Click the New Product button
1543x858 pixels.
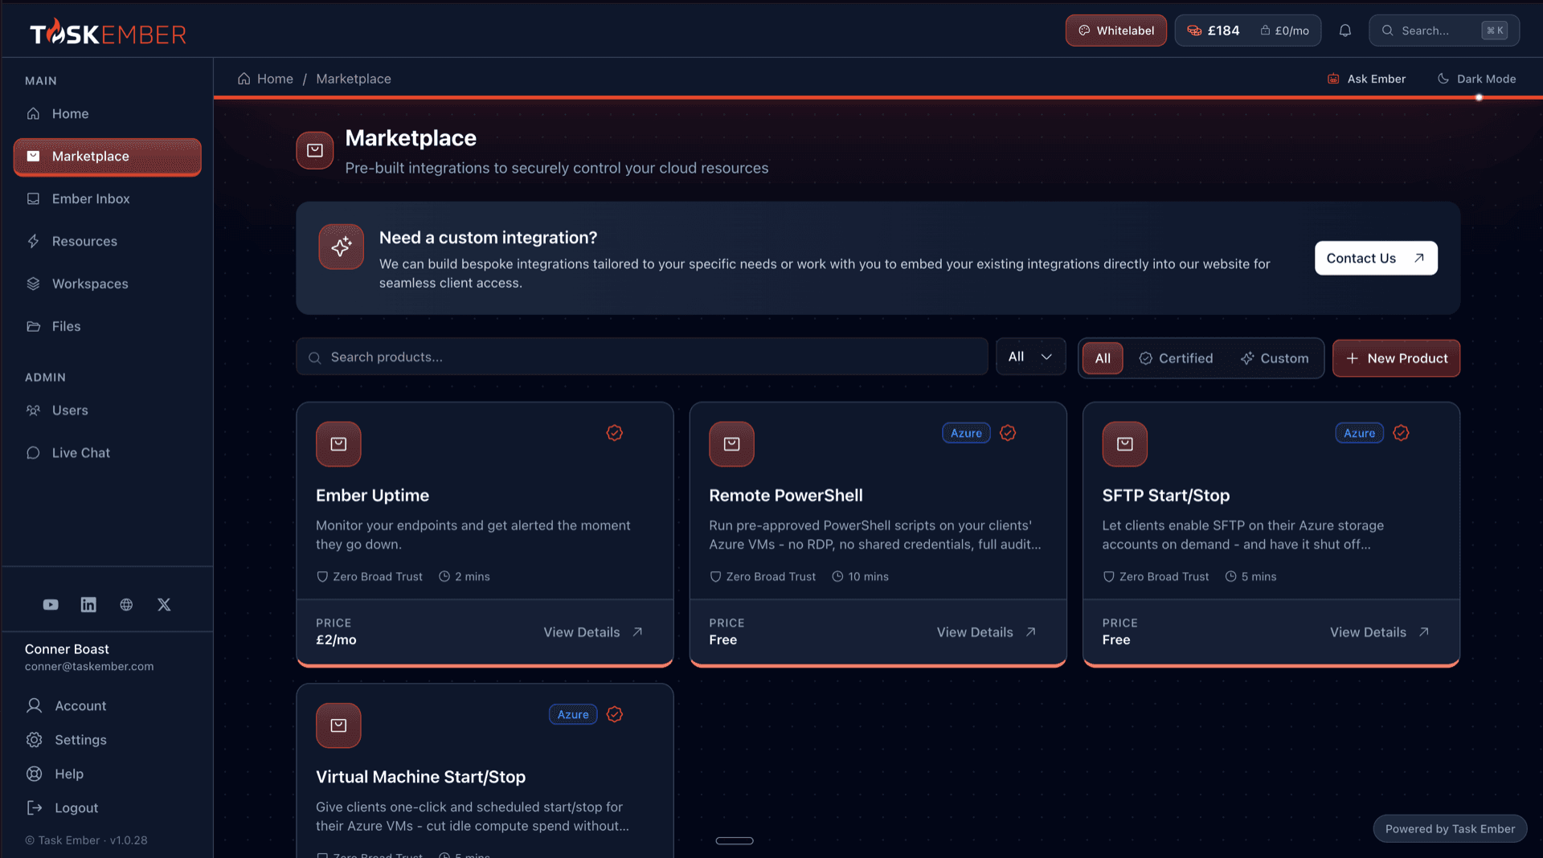coord(1396,358)
